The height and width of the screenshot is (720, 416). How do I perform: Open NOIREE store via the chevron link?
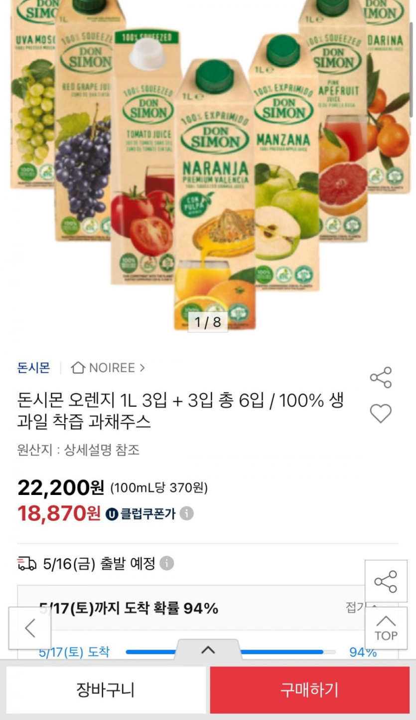point(142,368)
